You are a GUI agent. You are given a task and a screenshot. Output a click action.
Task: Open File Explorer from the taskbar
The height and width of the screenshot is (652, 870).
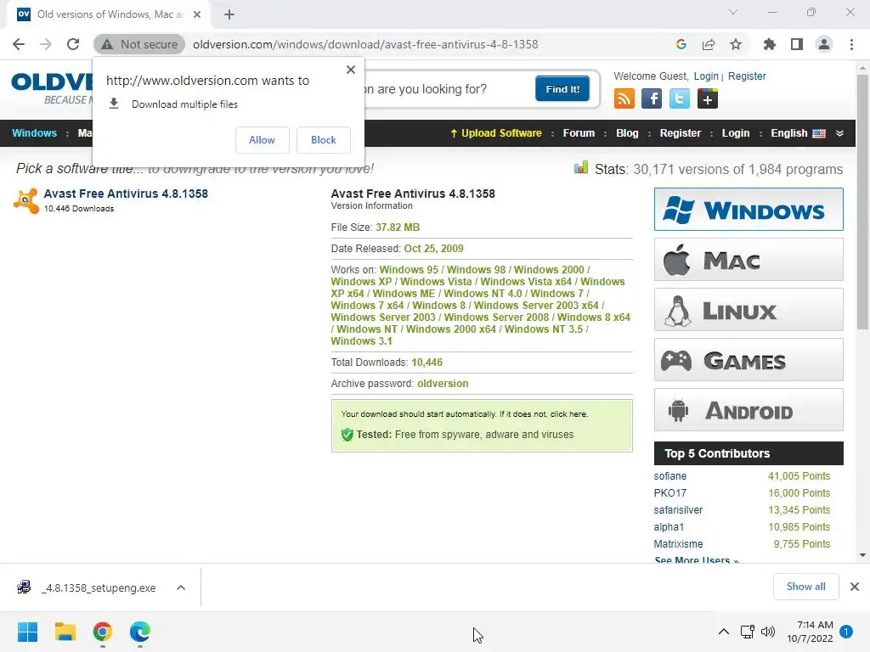tap(65, 632)
